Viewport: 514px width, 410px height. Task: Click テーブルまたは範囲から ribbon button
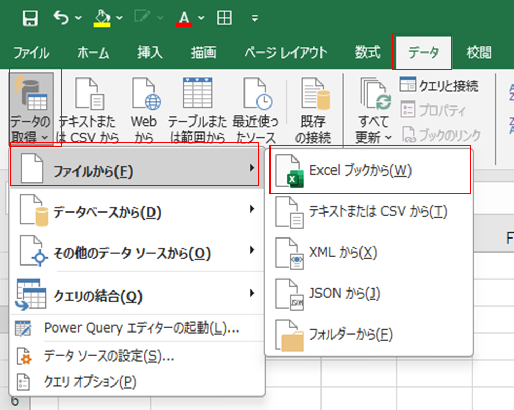tap(197, 111)
